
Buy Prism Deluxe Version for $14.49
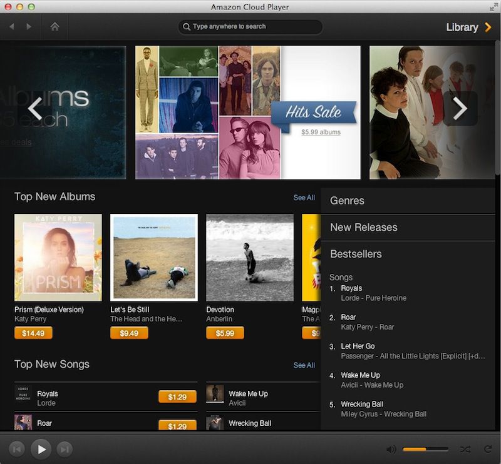(x=32, y=333)
